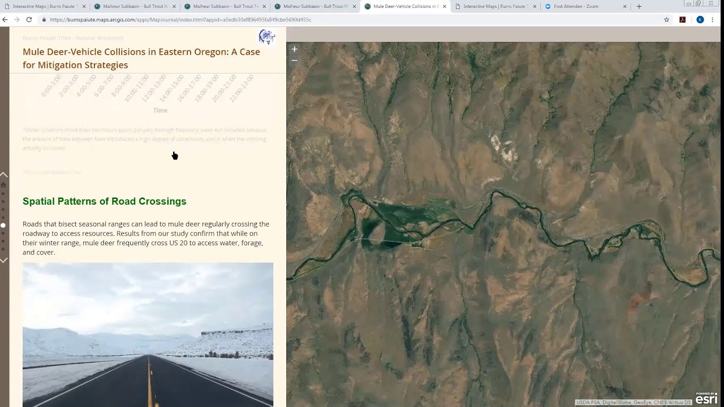This screenshot has height=407, width=724.
Task: View site security lock info
Action: click(x=44, y=19)
